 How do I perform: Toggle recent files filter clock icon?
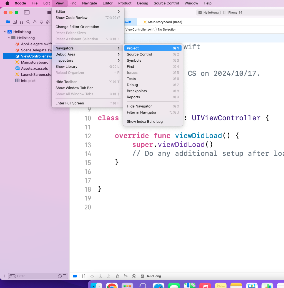pos(60,276)
